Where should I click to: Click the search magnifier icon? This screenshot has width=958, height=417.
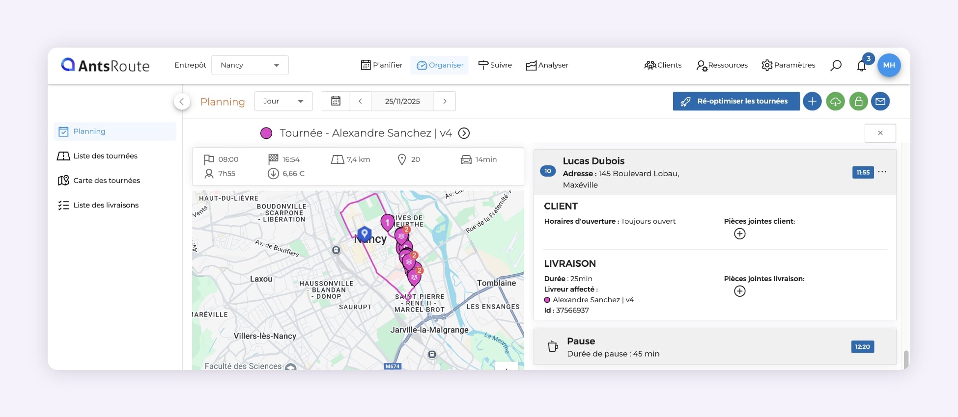(x=836, y=65)
